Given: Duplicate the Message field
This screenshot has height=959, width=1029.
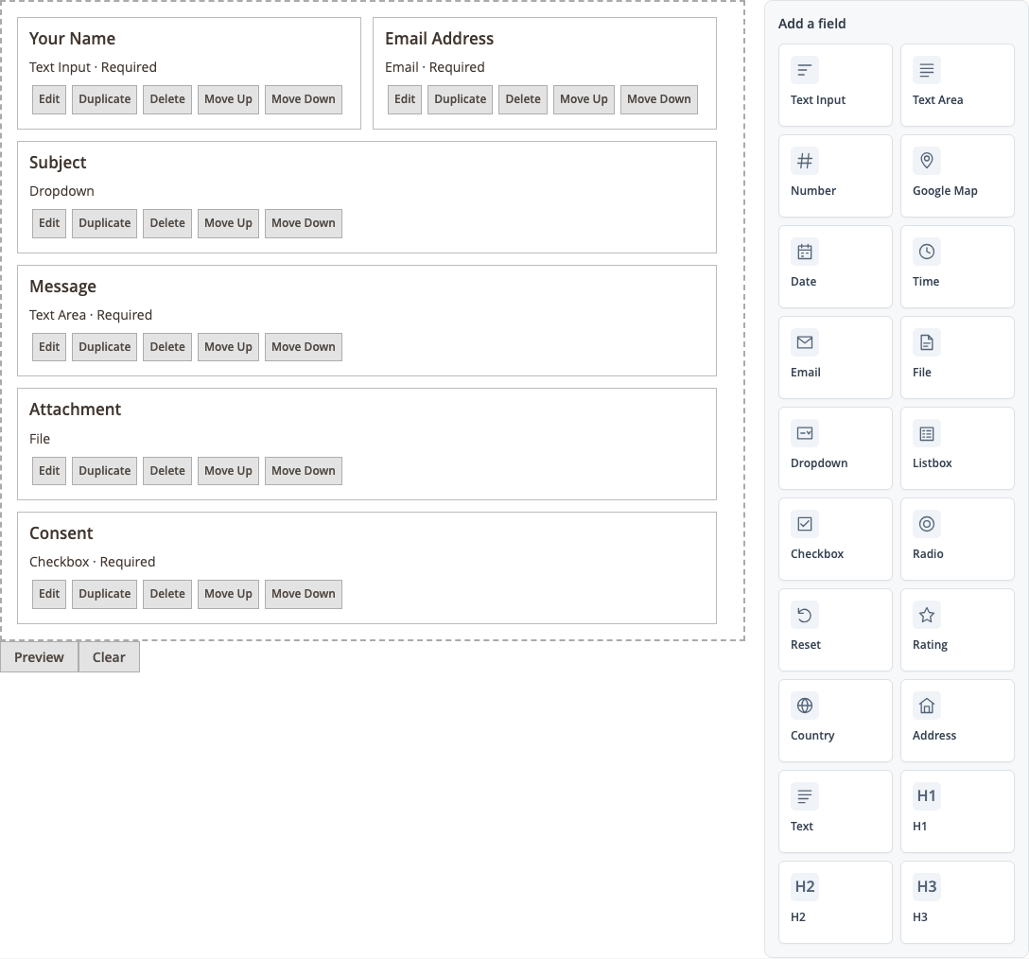Looking at the screenshot, I should click(x=104, y=346).
